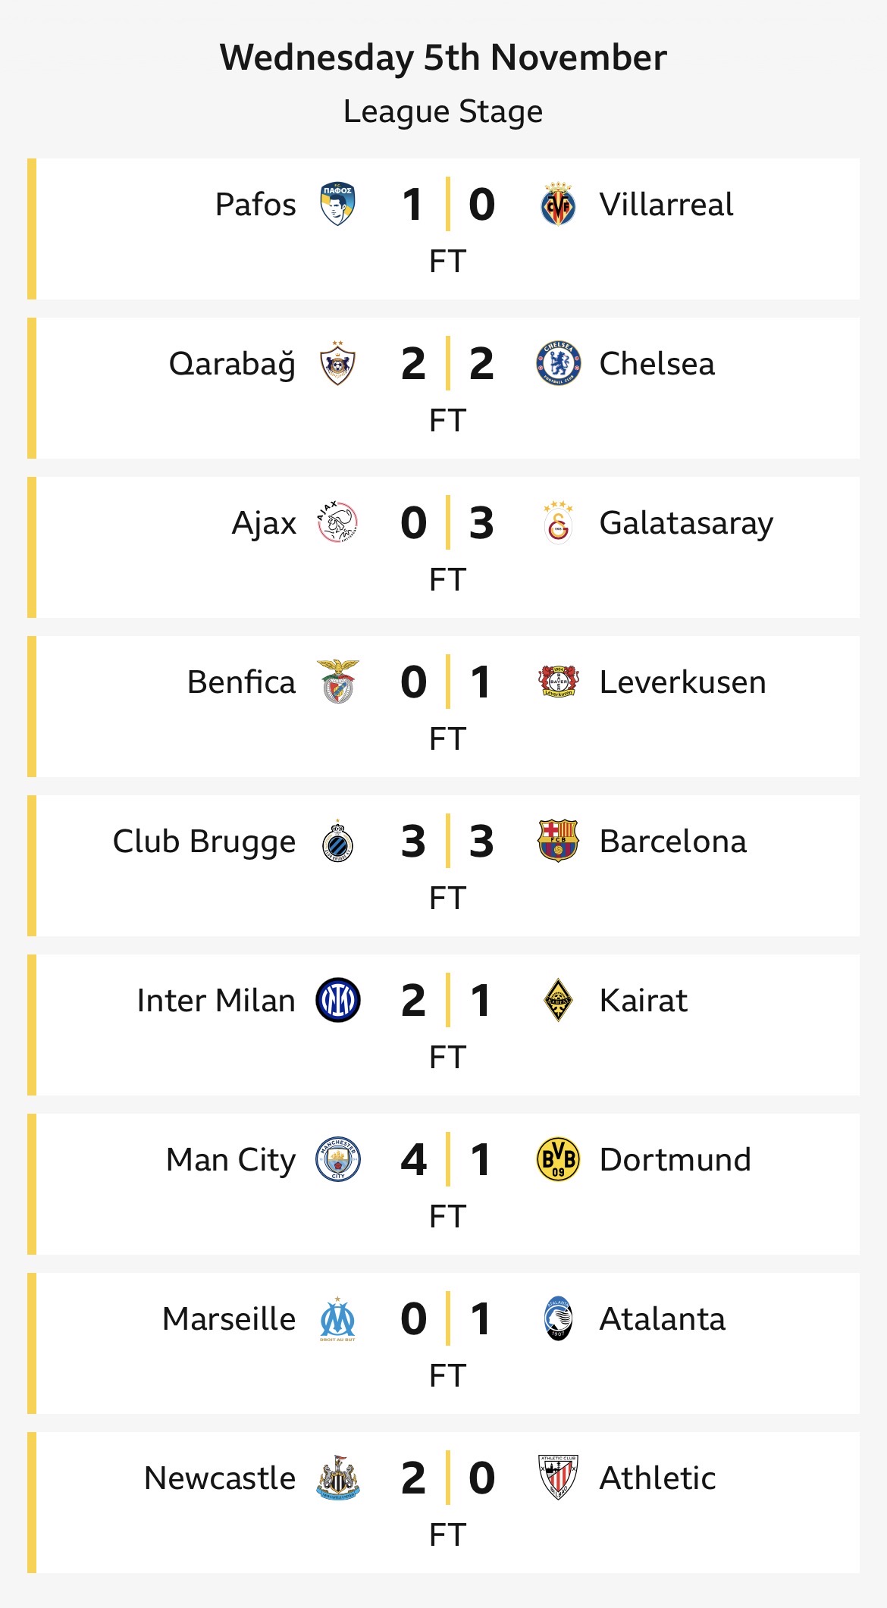The image size is (887, 1608).
Task: Tap the Newcastle club crest
Action: pos(337,1478)
